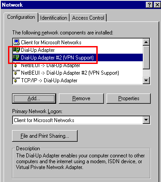Select TCP/IP -> Dial-Up Adapter entry

[49, 80]
